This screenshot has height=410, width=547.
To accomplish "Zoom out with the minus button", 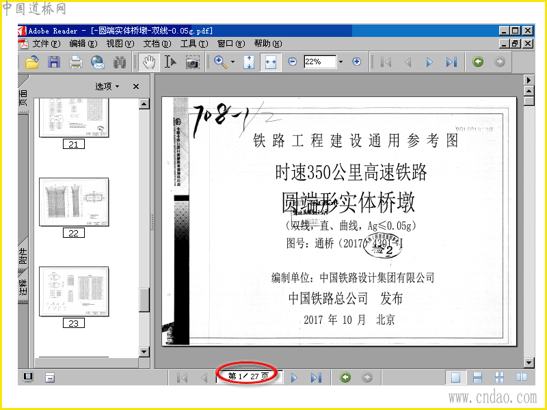I will click(x=293, y=61).
